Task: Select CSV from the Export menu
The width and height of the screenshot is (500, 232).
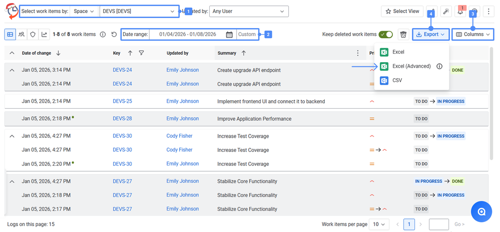Action: coord(397,80)
